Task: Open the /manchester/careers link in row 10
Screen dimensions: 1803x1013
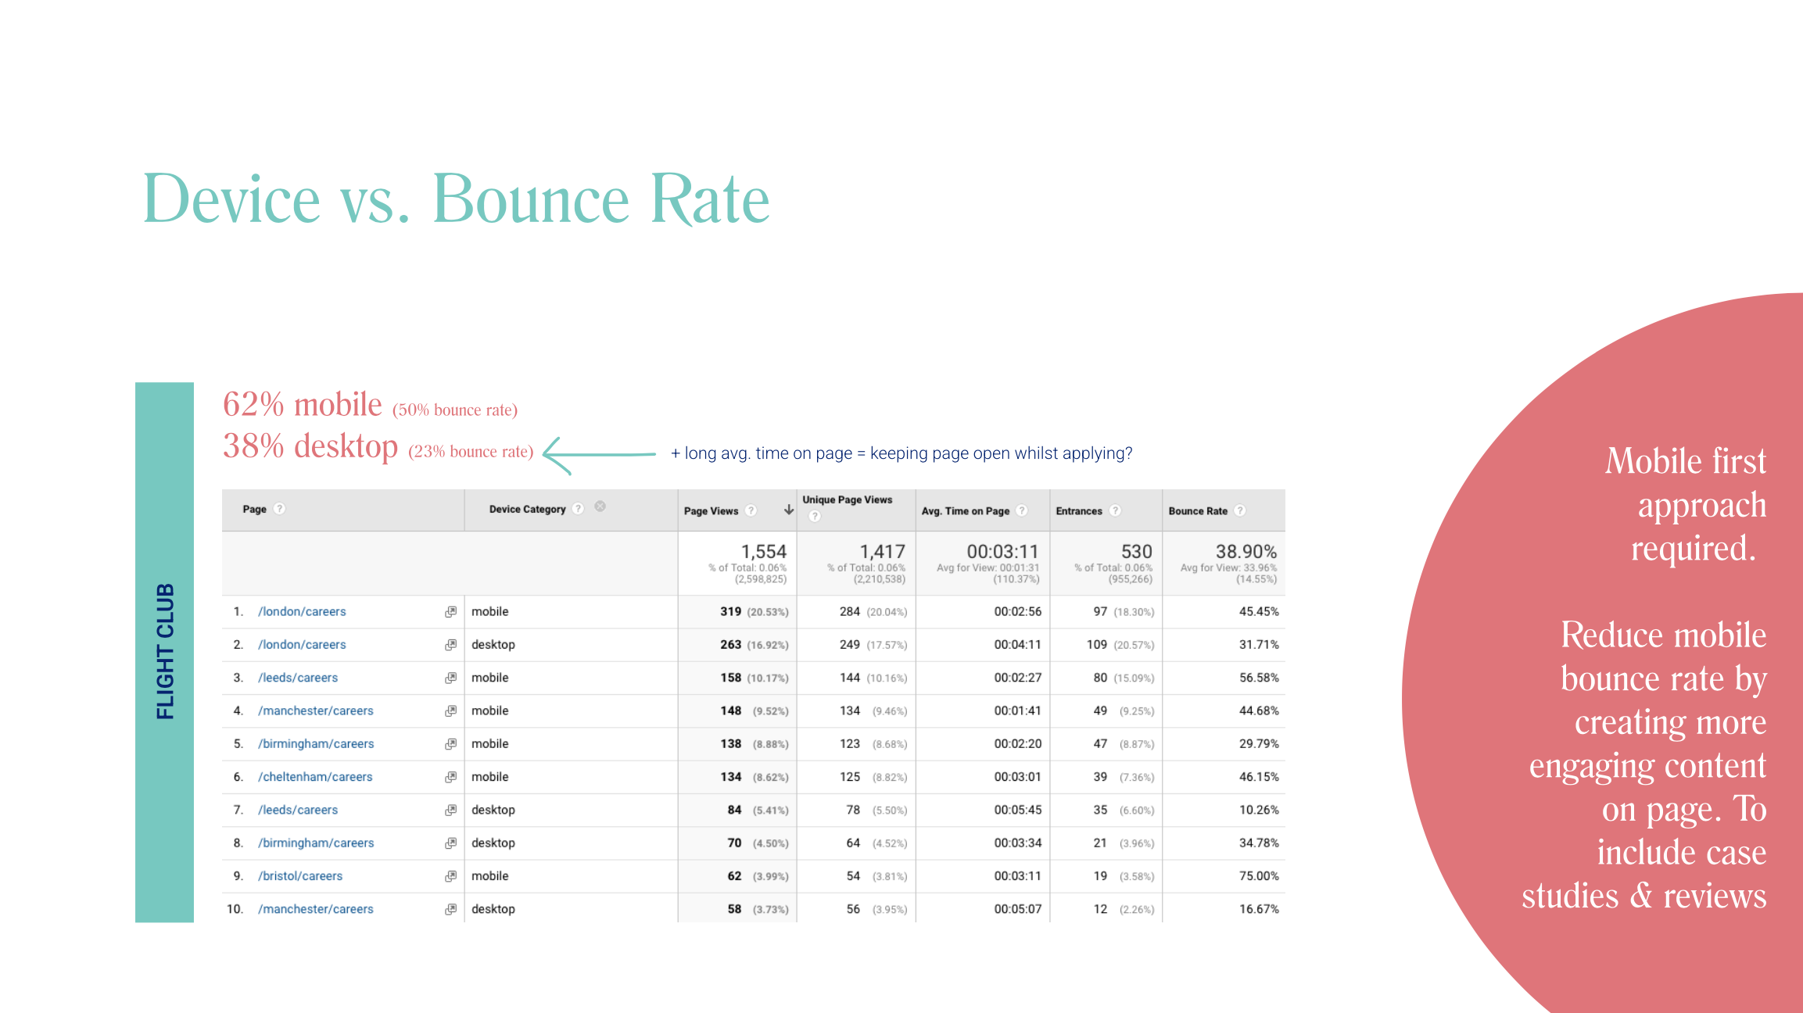Action: tap(316, 909)
